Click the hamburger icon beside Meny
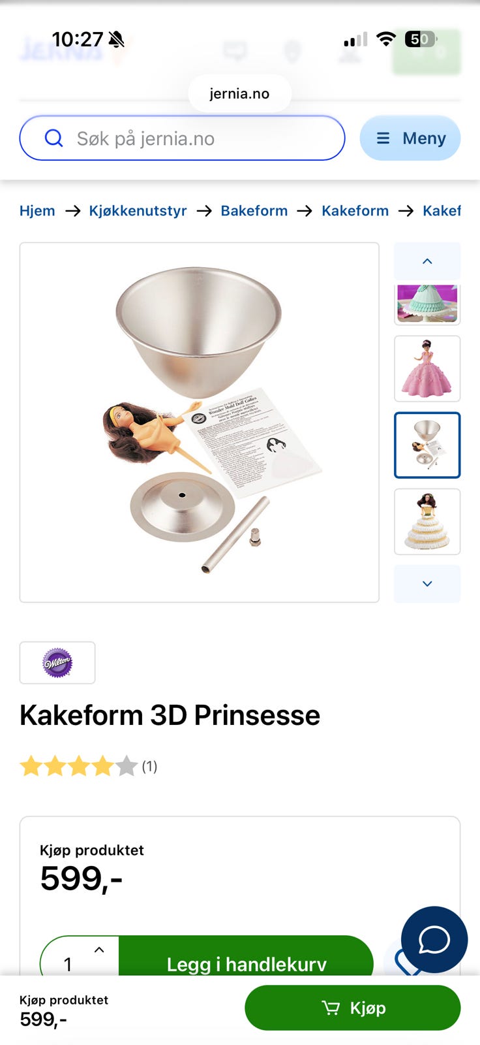 coord(383,138)
